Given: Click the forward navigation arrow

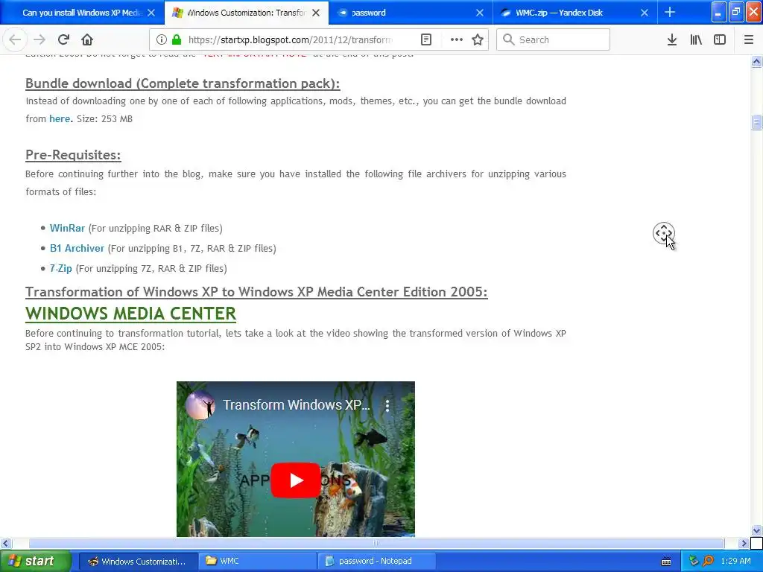Looking at the screenshot, I should pyautogui.click(x=39, y=39).
